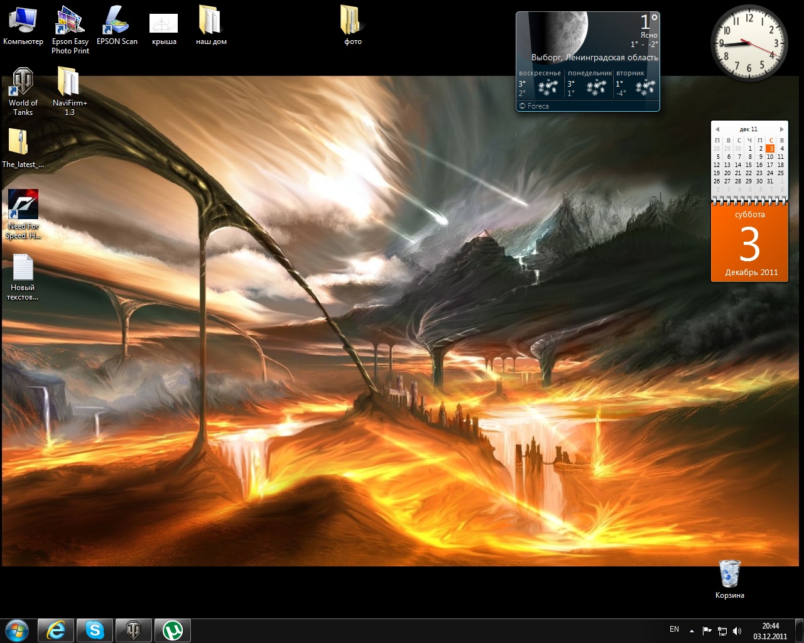Click the analog clock gadget
The width and height of the screenshot is (804, 643).
(749, 43)
